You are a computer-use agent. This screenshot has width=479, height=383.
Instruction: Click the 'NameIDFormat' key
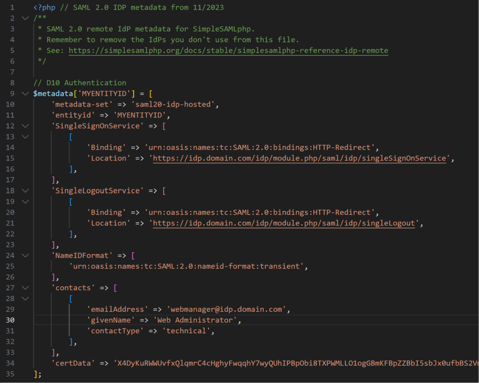tap(82, 255)
